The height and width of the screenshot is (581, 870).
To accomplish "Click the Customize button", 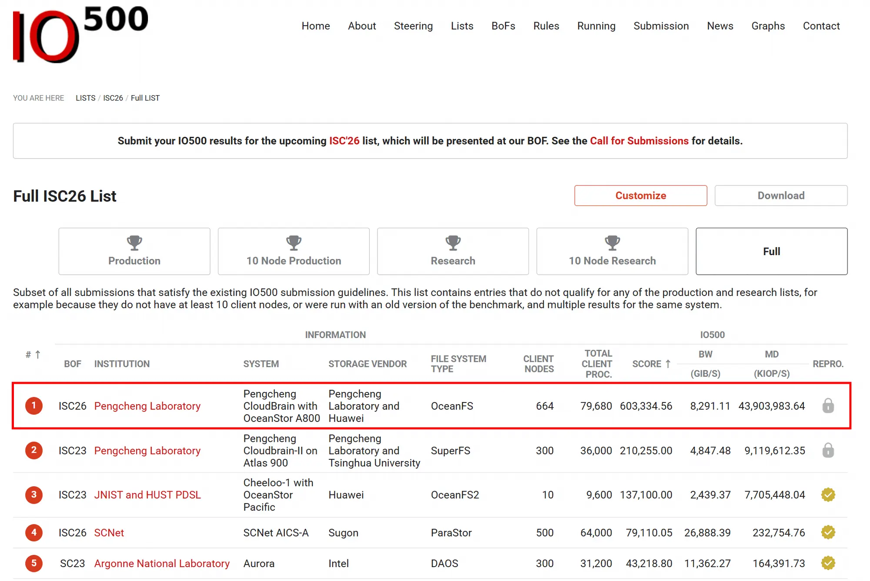I will pos(640,196).
